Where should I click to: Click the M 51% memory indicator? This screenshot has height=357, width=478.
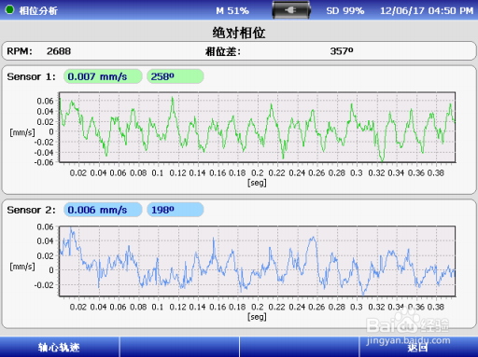pos(232,11)
